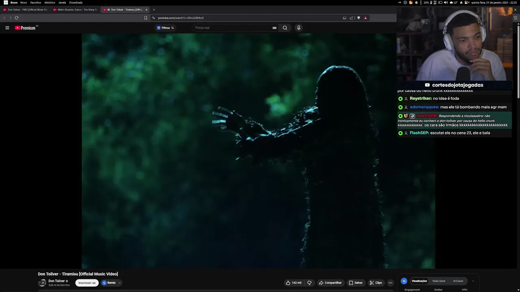Click chat username FlashSEP
Screen dimensions: 520x292
pyautogui.click(x=419, y=133)
